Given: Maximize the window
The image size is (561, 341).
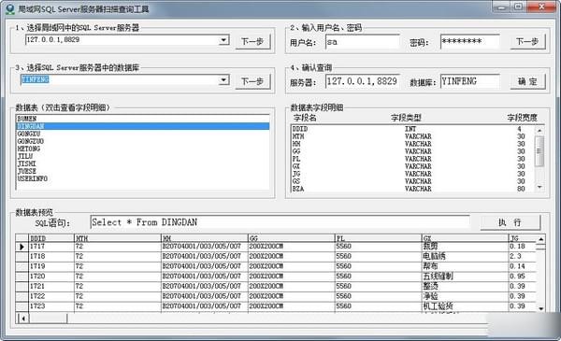Looking at the screenshot, I should coord(518,7).
